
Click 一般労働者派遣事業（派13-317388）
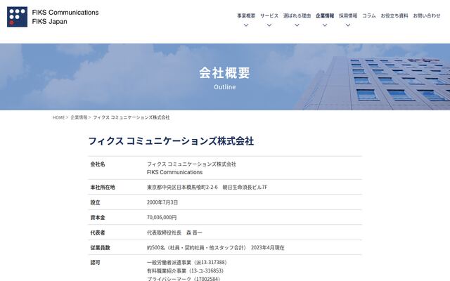[x=187, y=263]
